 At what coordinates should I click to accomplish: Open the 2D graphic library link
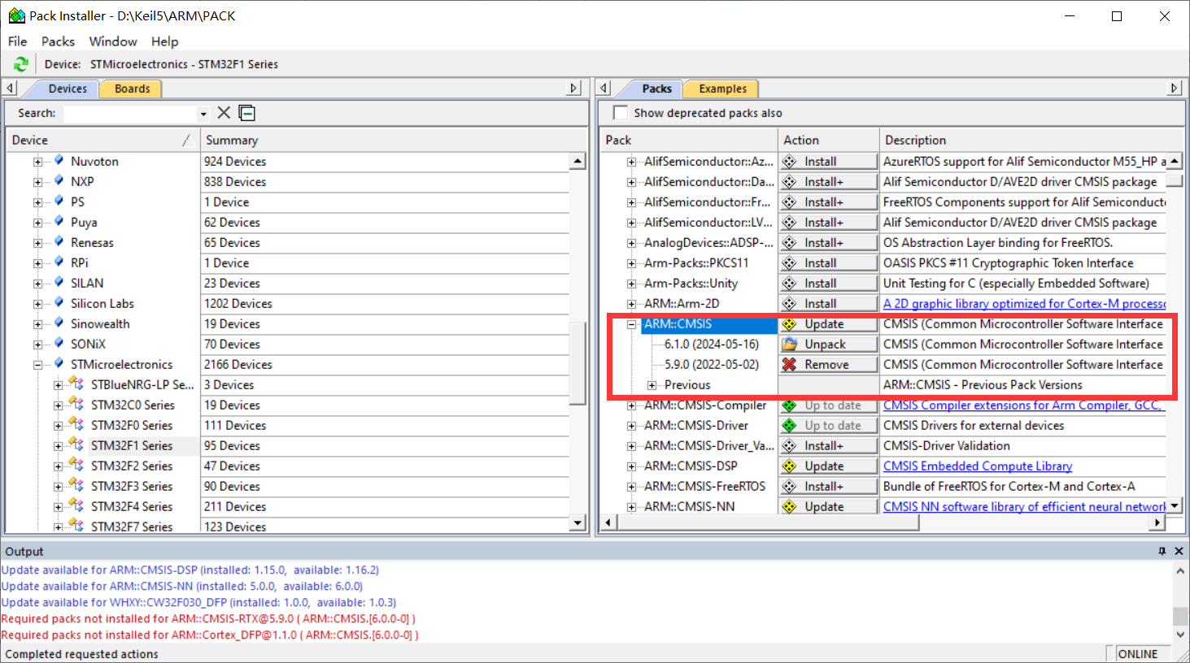1025,304
